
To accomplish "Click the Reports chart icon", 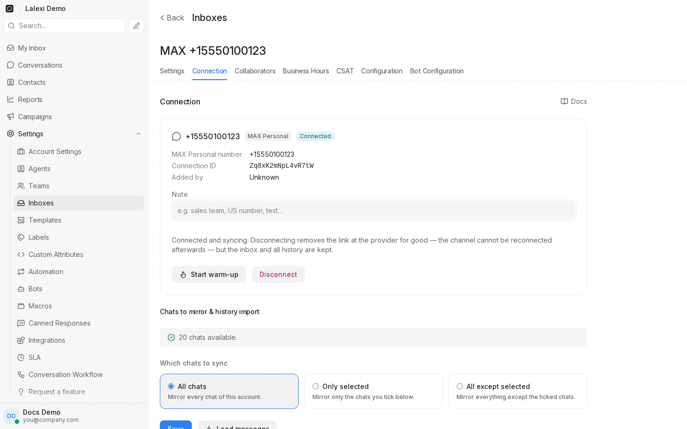I will pos(10,100).
